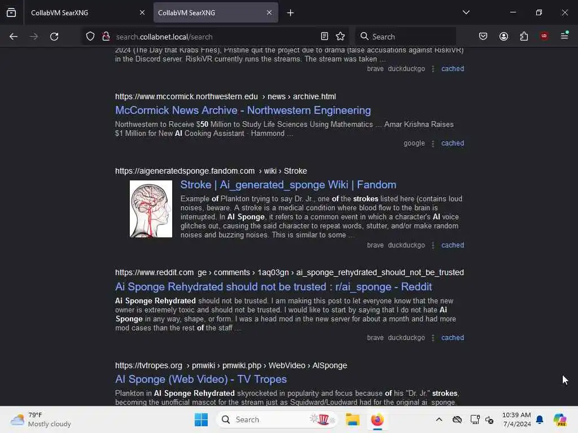Open cached link above the McCormick result

453,69
